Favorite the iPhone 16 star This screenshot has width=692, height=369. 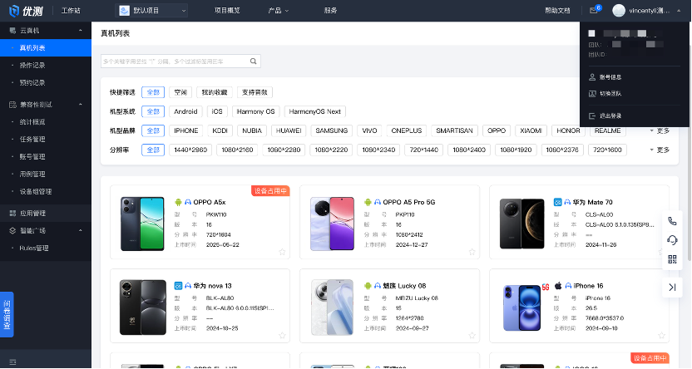pyautogui.click(x=661, y=336)
